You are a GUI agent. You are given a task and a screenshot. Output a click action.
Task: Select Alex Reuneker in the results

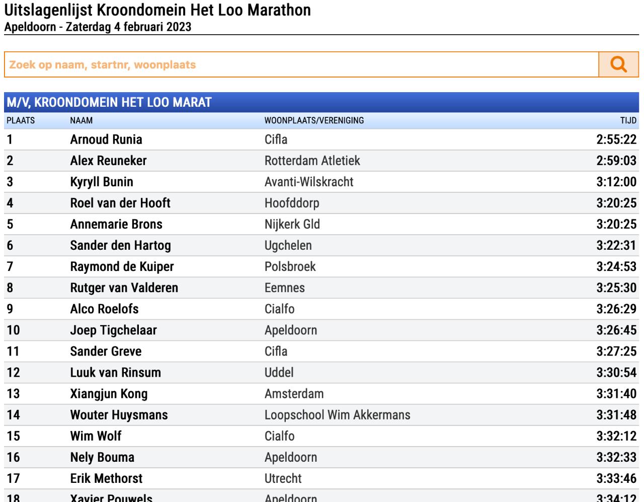[x=322, y=161]
